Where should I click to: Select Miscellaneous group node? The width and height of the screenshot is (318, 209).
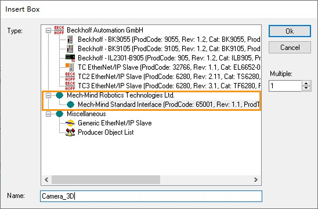[x=86, y=114]
